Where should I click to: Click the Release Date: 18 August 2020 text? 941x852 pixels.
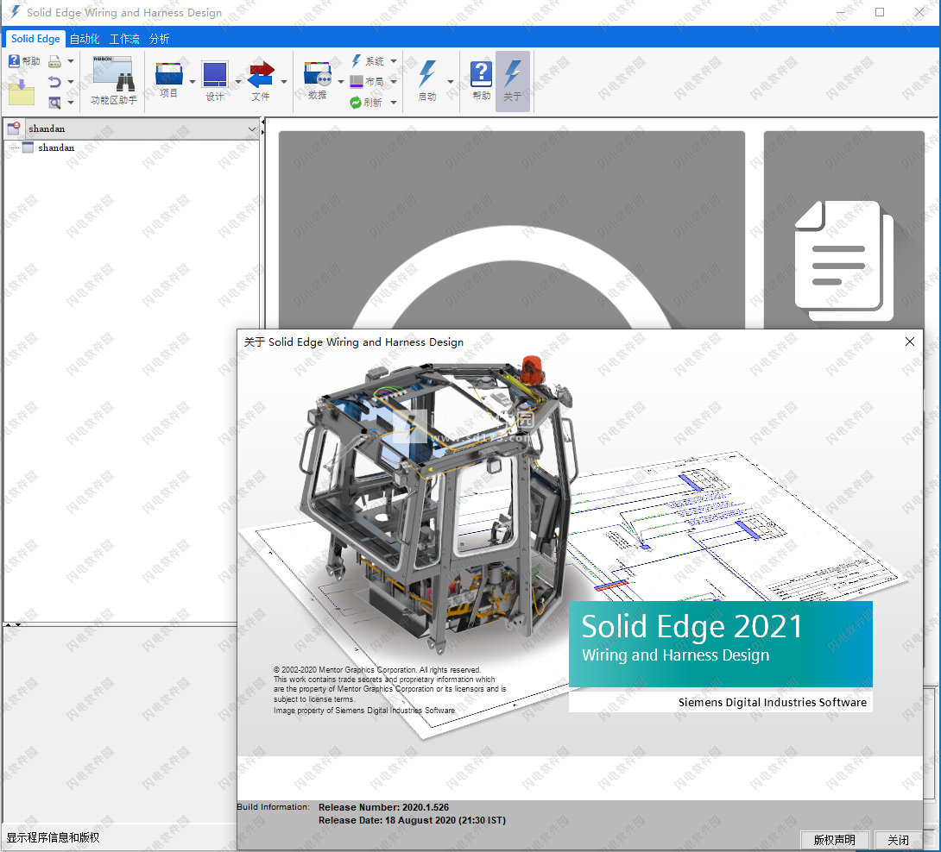coord(412,820)
